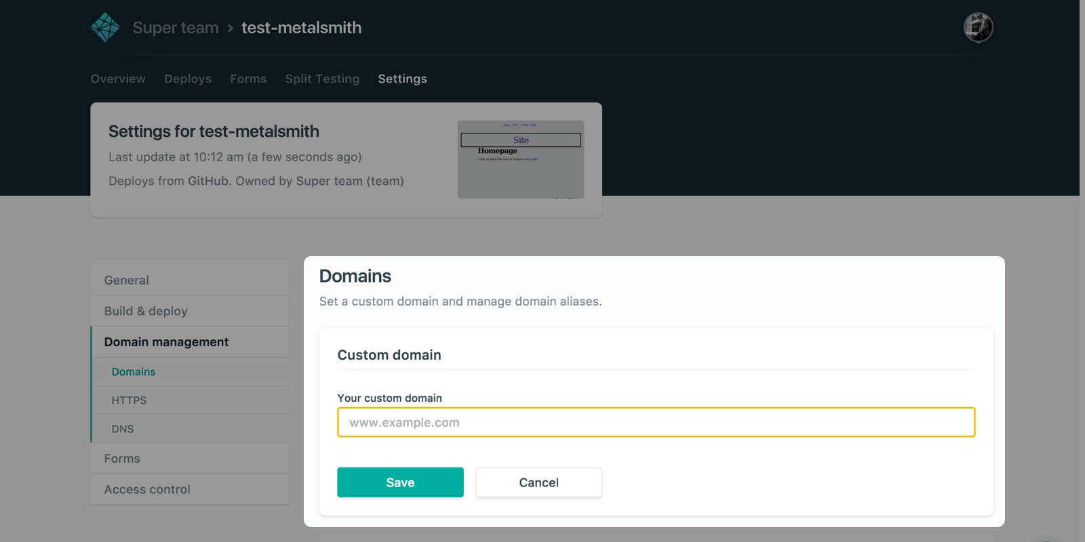Click the Netlify diamond logo icon
The width and height of the screenshot is (1085, 542).
coord(105,28)
